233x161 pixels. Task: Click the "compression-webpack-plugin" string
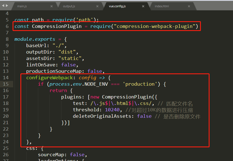pyautogui.click(x=154, y=27)
